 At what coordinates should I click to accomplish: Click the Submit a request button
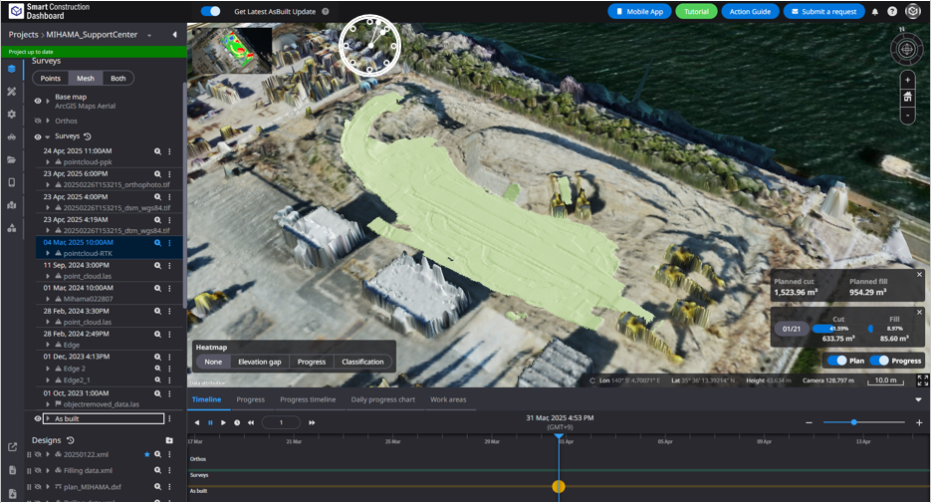(x=823, y=12)
